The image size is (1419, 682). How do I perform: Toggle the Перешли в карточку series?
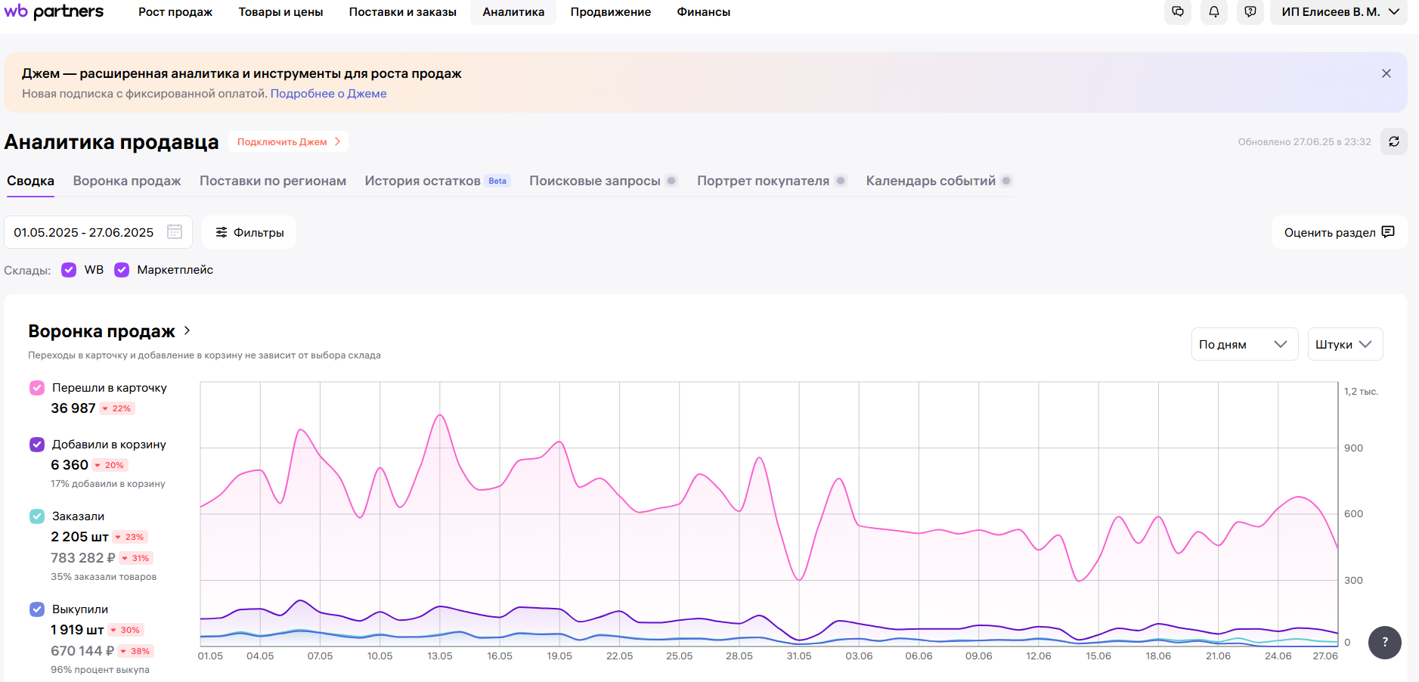click(x=37, y=388)
